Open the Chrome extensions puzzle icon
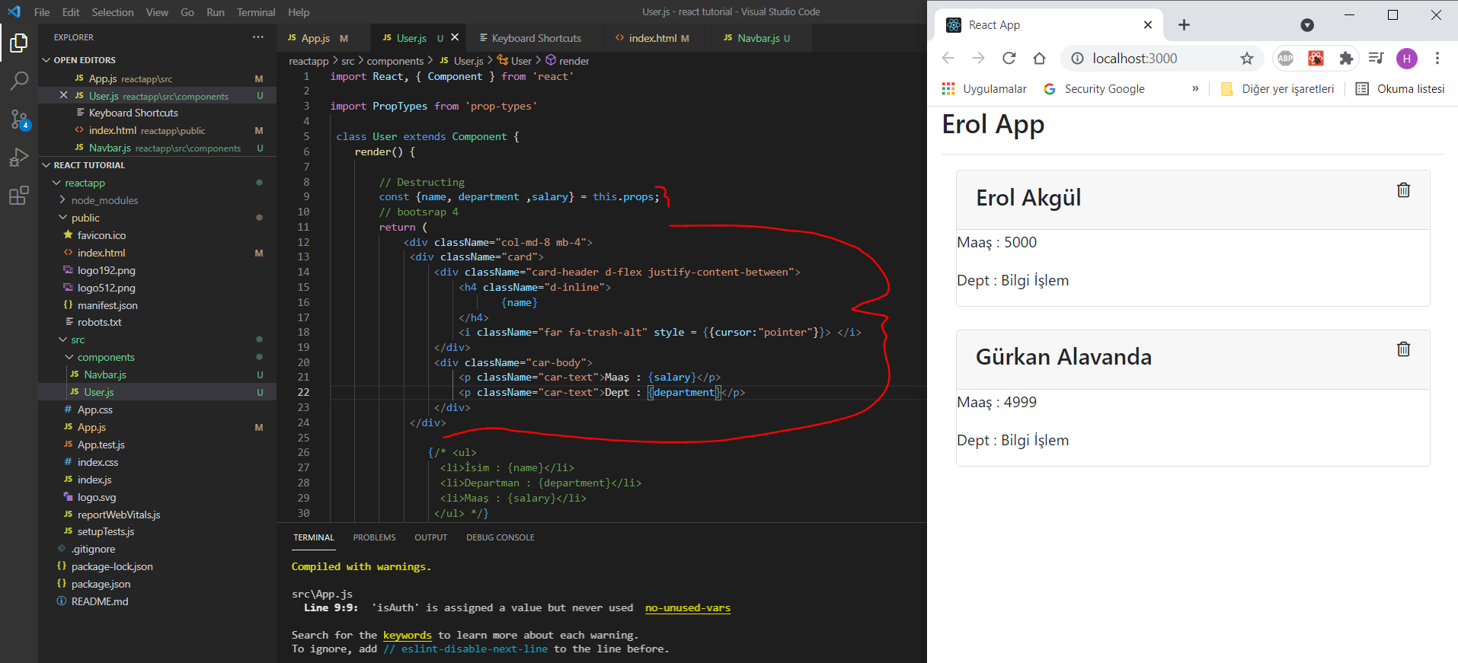The width and height of the screenshot is (1458, 663). (x=1346, y=59)
